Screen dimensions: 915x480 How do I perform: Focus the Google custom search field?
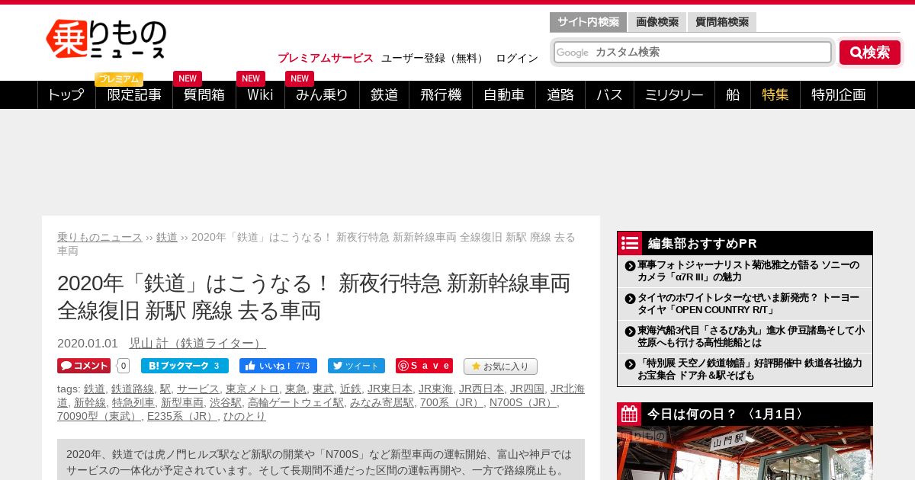[692, 52]
